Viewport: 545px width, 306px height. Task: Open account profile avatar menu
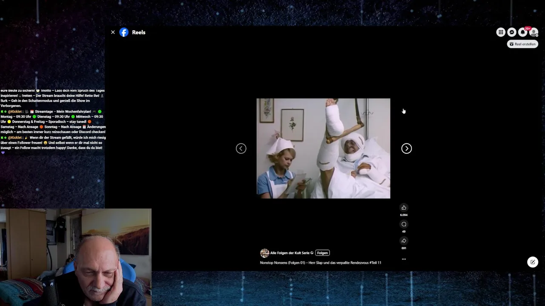point(534,32)
